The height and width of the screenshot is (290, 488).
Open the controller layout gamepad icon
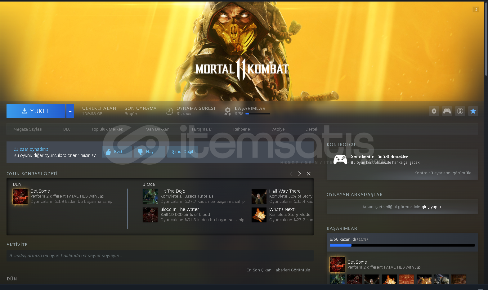(x=447, y=111)
